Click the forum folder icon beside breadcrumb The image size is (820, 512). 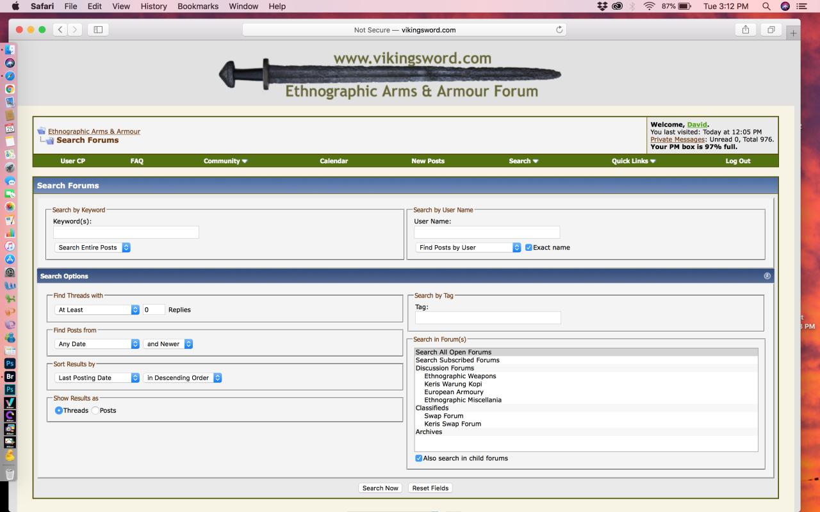click(42, 131)
